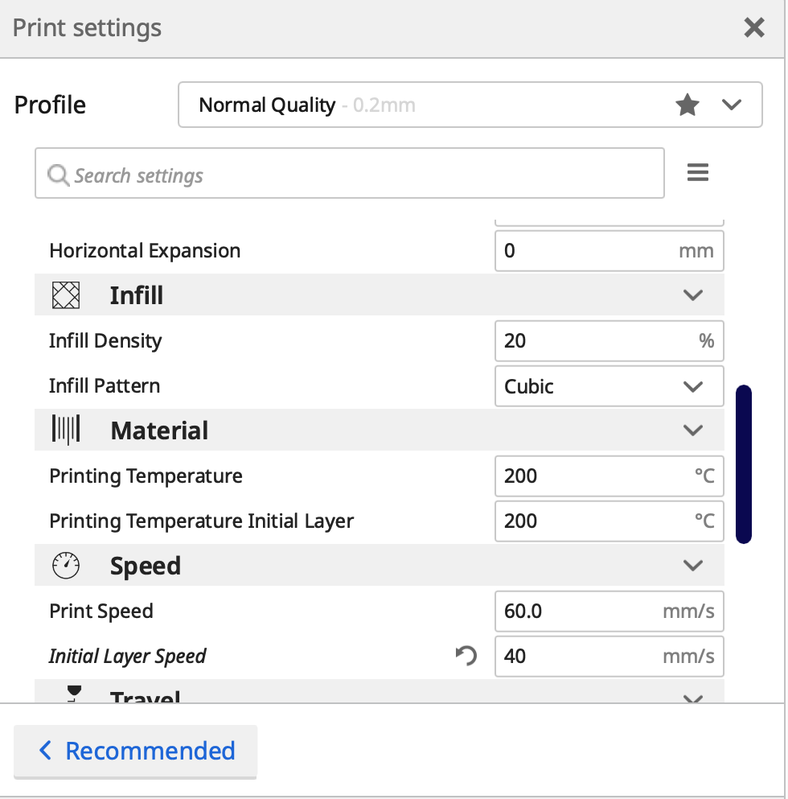Switch to the Recommended settings view
Screen dimensions: 788x799
pos(135,750)
